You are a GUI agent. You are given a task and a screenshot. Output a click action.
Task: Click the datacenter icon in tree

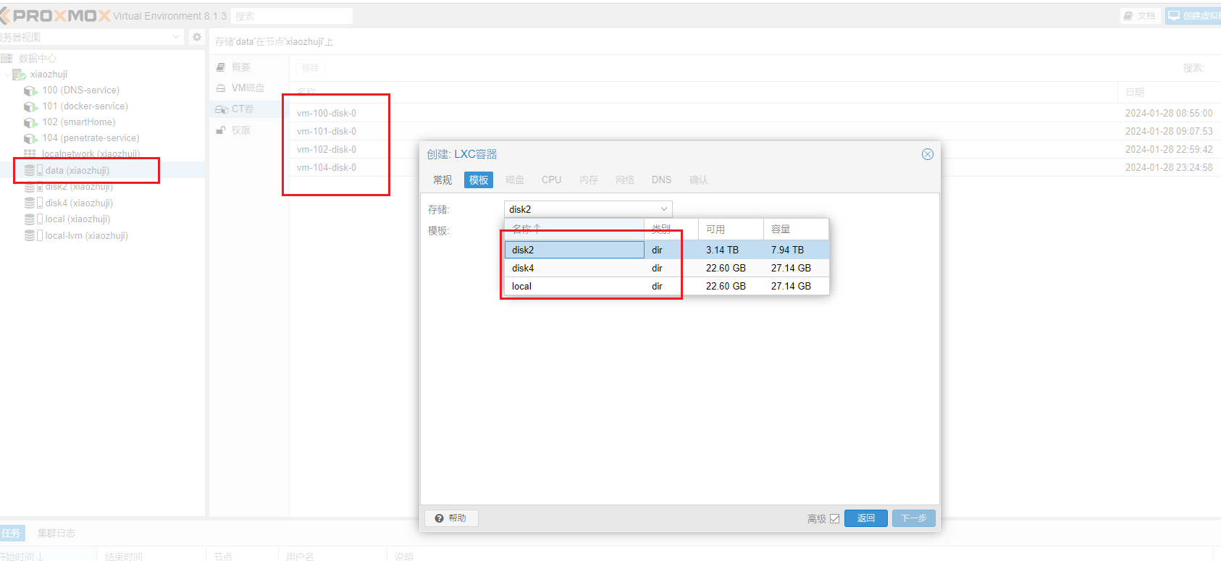pos(7,59)
